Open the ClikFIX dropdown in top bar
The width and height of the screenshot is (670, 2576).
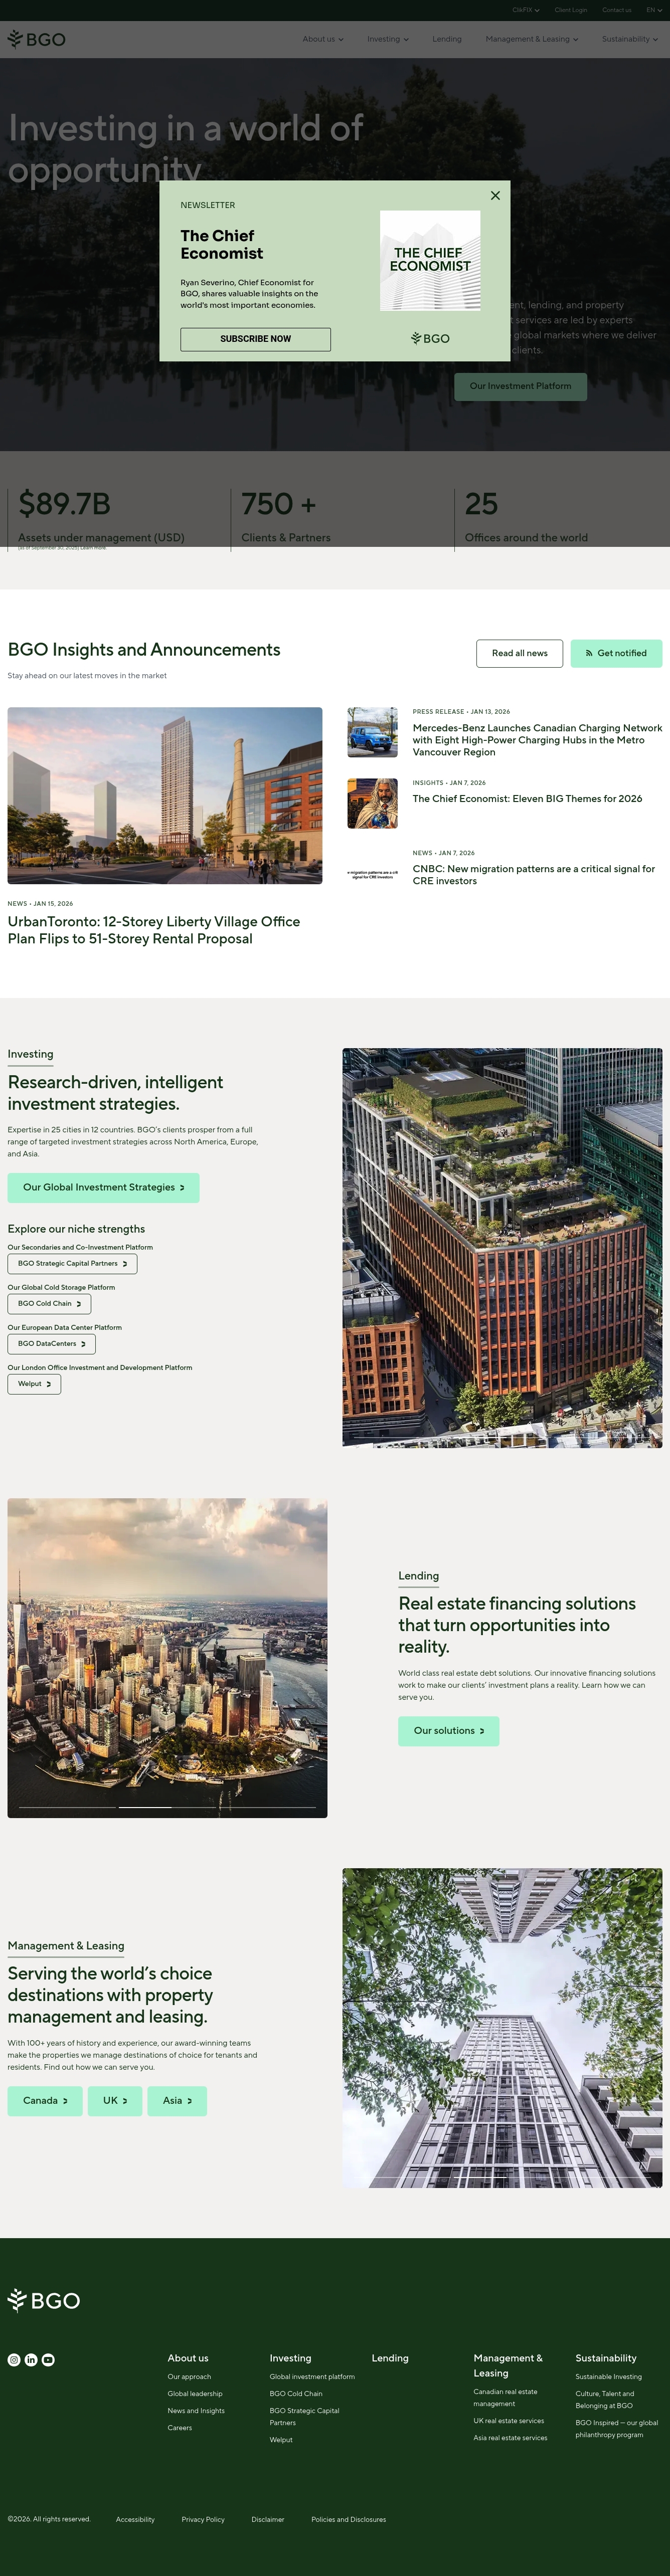526,10
